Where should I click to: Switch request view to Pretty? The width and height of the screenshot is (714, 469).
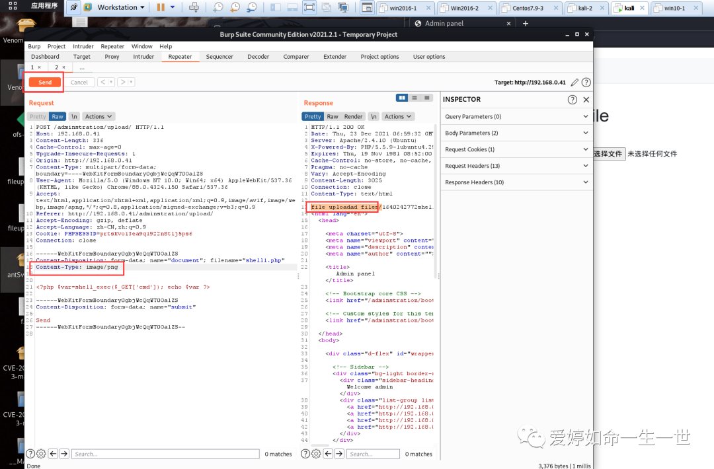pyautogui.click(x=38, y=116)
